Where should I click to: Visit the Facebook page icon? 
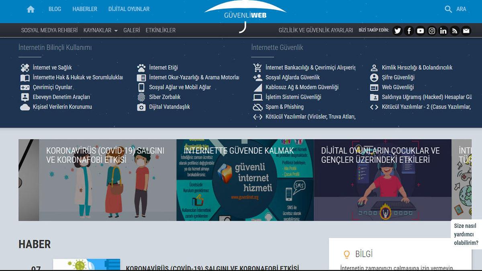(409, 31)
